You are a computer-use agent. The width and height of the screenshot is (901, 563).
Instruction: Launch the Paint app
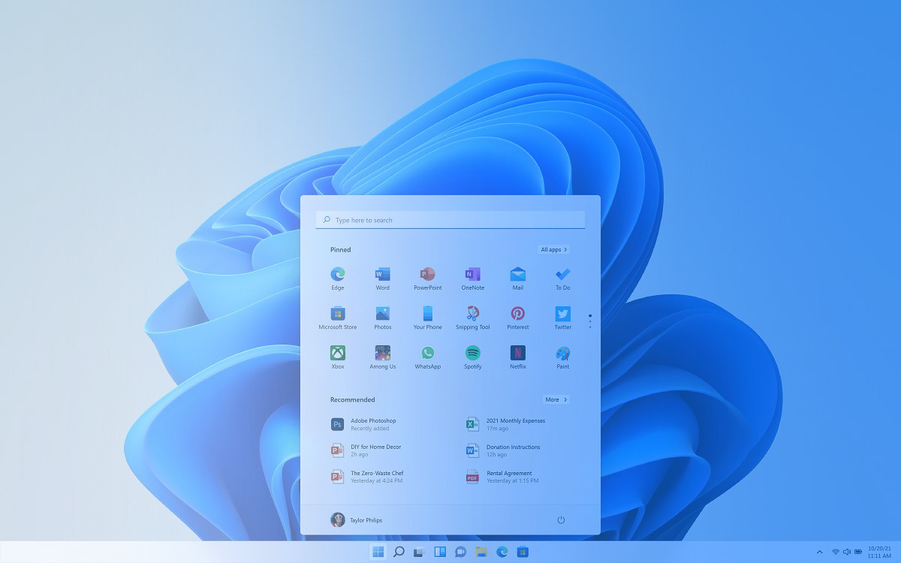click(563, 357)
